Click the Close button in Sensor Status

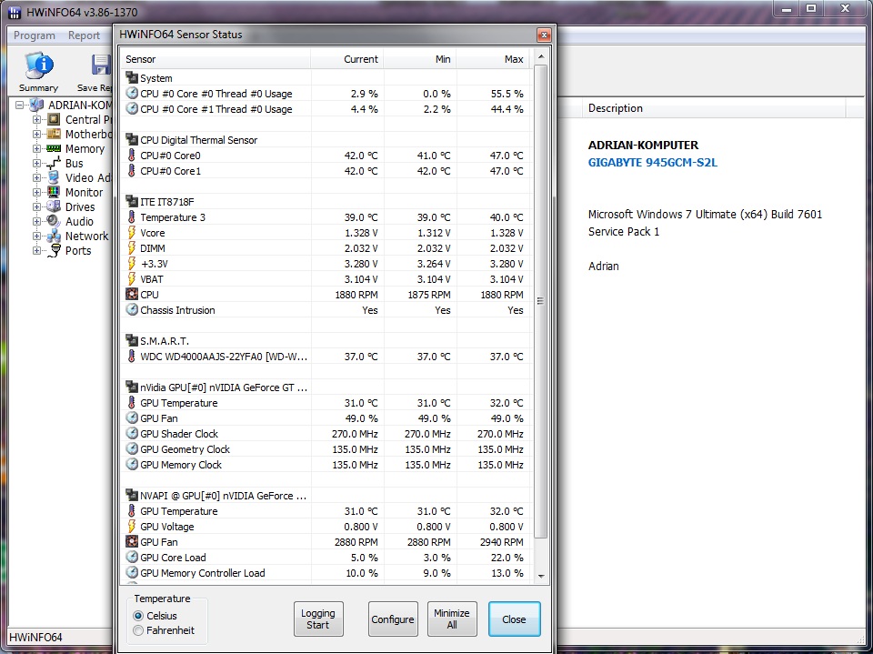pos(514,619)
